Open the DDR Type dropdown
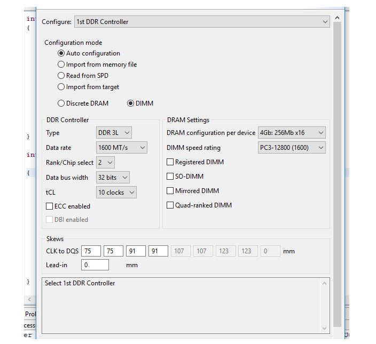This screenshot has width=376, height=344. coord(114,133)
